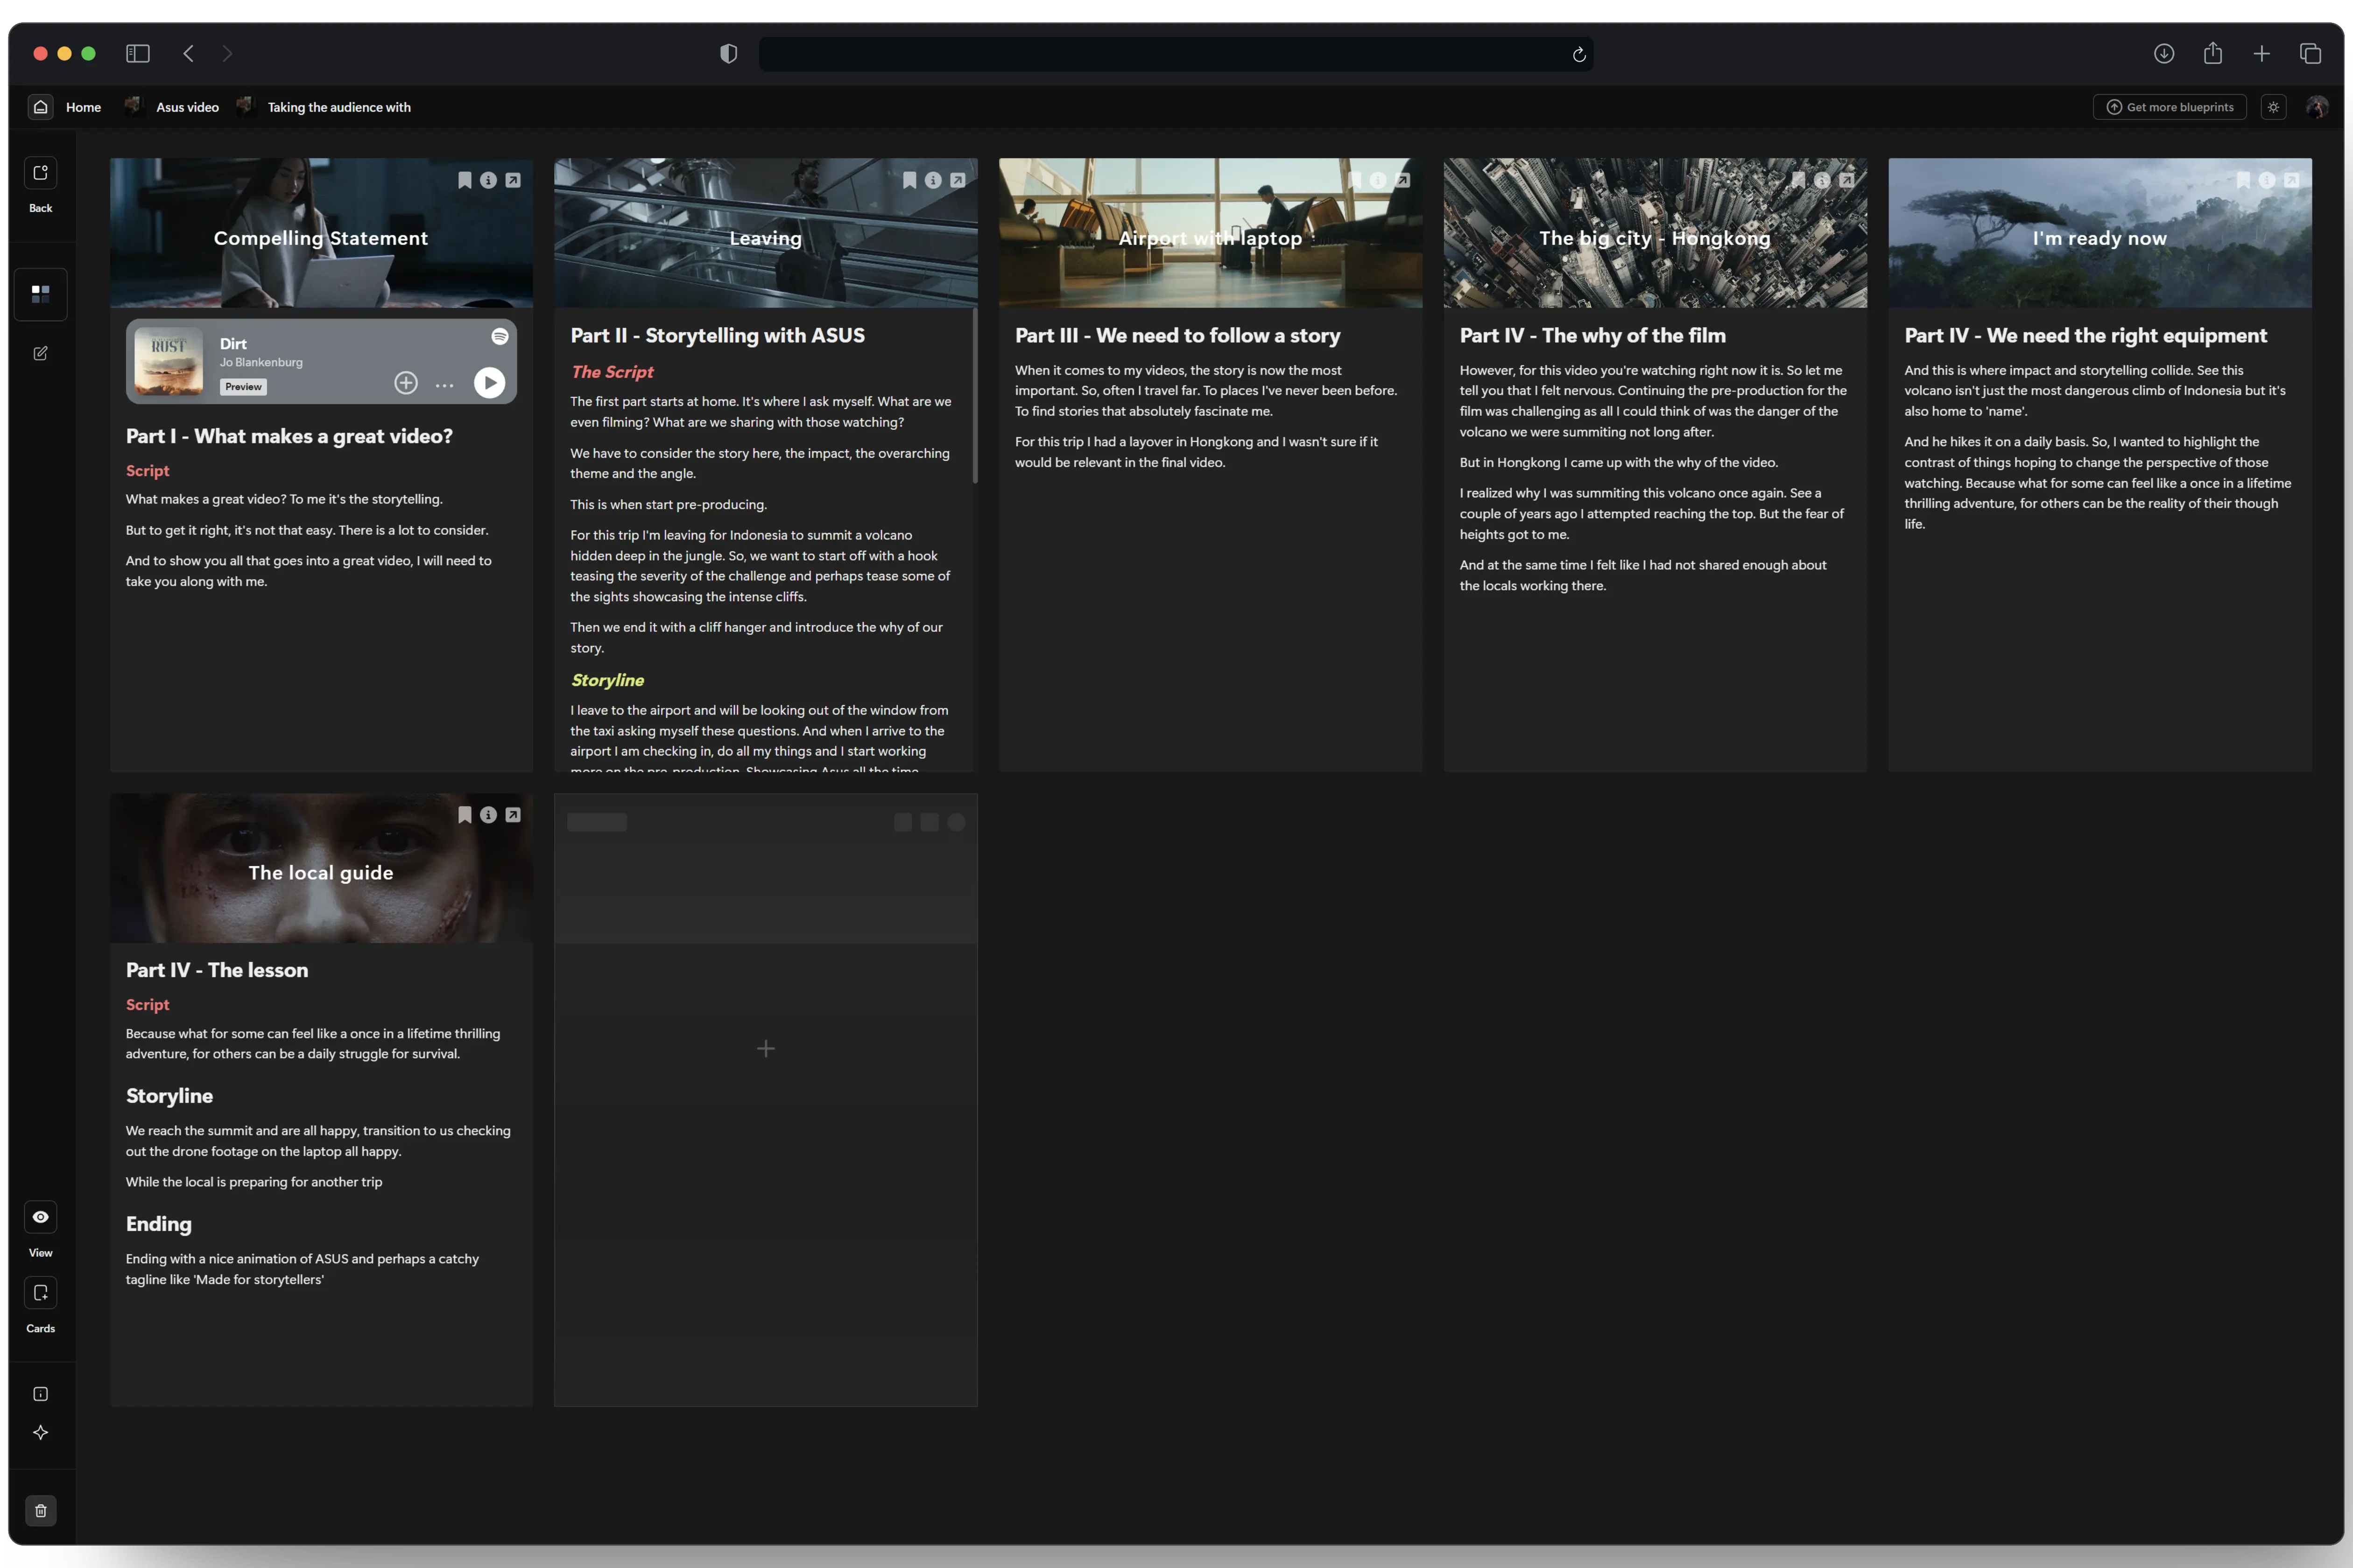Toggle the light/dark theme sun icon

[2274, 107]
